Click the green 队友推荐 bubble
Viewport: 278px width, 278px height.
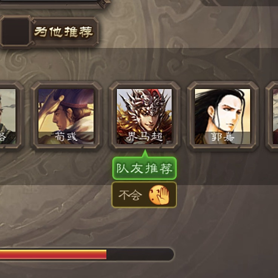[x=144, y=168]
